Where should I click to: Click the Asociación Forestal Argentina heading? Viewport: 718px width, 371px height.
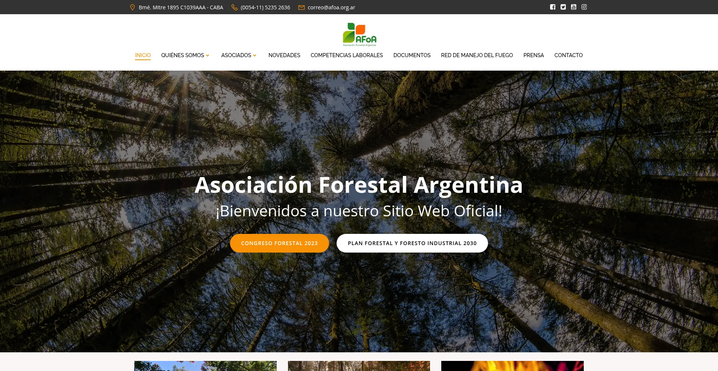[359, 185]
